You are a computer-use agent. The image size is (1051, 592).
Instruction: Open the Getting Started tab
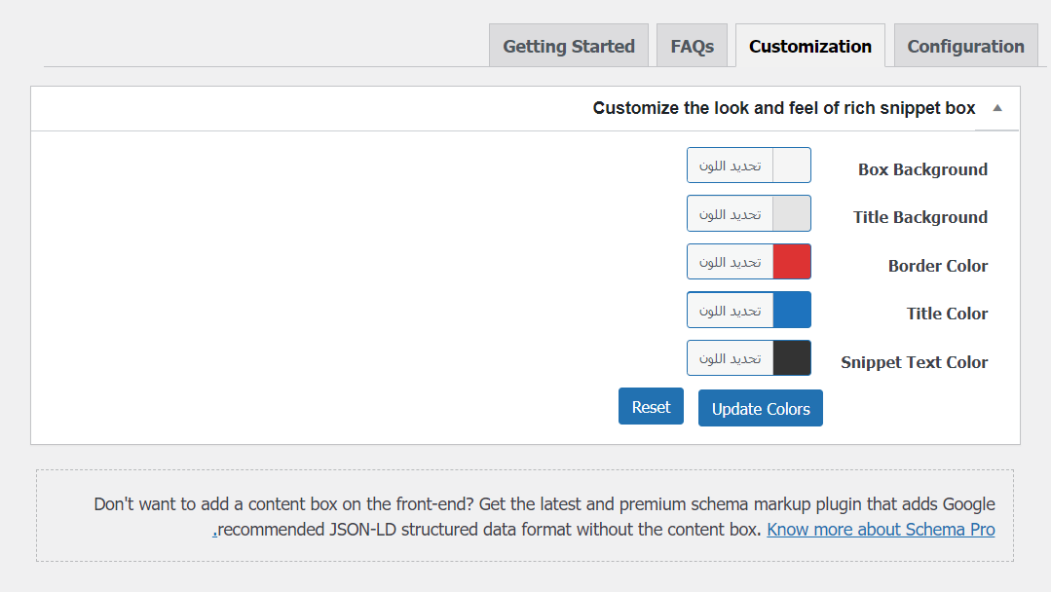pyautogui.click(x=569, y=46)
